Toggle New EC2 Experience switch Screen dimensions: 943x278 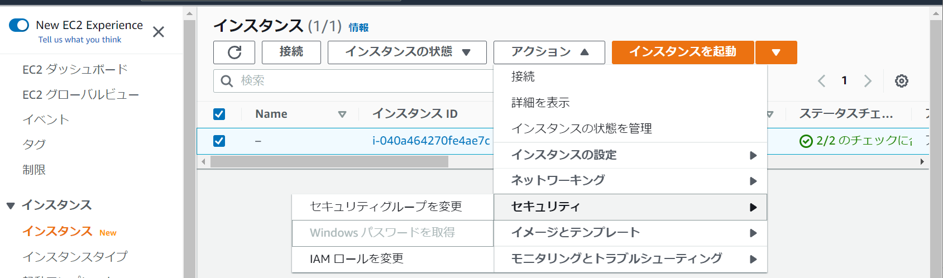[x=19, y=25]
